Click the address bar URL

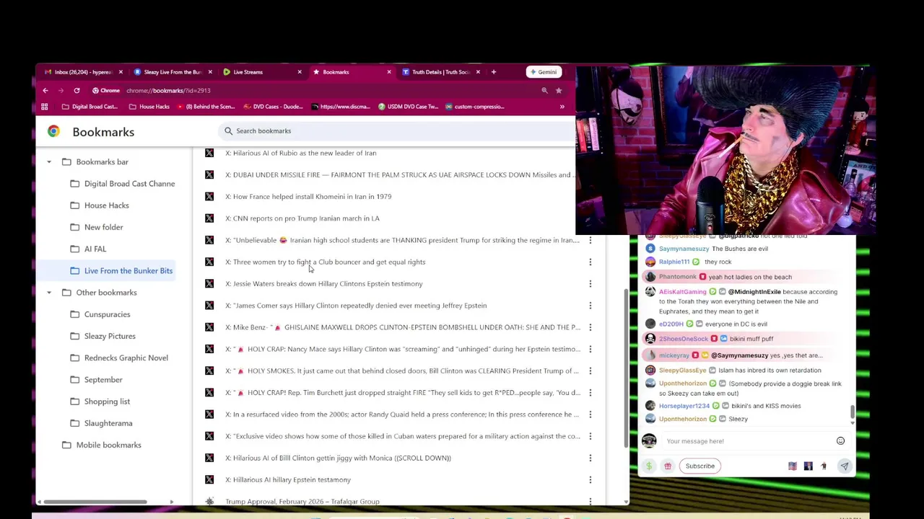click(167, 90)
